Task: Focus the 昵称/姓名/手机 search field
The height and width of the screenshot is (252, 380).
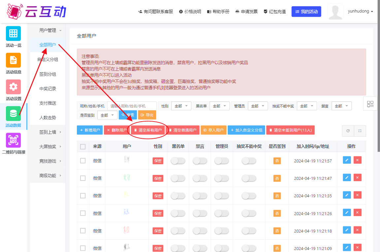Action: point(132,106)
